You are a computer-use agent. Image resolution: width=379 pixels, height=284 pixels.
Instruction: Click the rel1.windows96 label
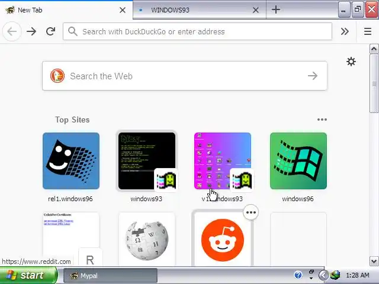pyautogui.click(x=70, y=199)
